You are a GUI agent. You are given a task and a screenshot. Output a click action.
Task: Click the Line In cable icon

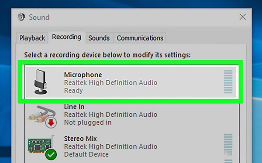[42, 116]
